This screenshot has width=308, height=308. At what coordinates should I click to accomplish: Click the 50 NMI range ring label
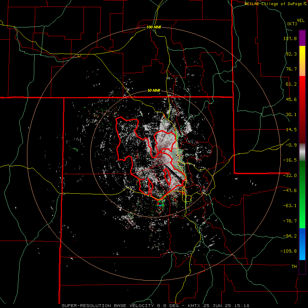point(154,91)
